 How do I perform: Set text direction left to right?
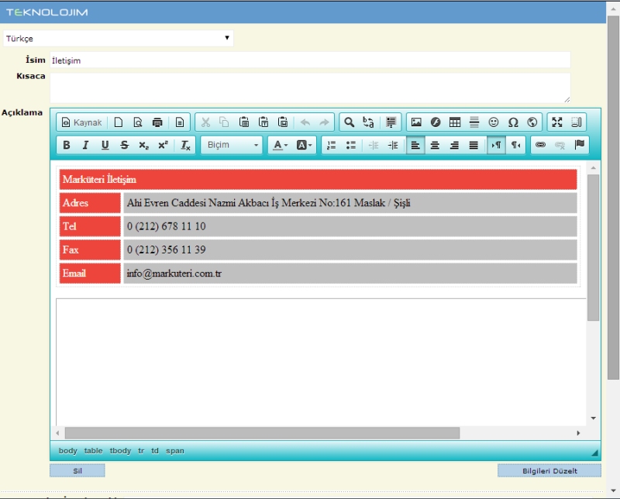tap(496, 145)
